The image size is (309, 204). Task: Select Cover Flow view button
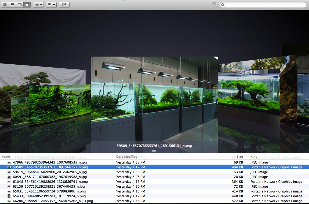point(27,5)
